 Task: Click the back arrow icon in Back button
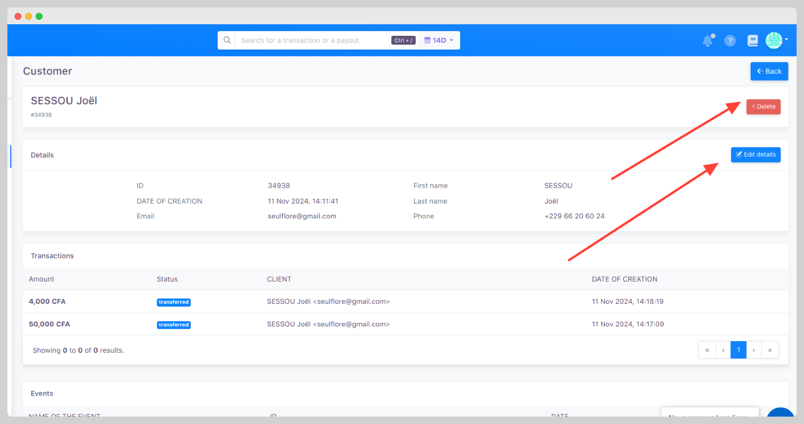pyautogui.click(x=761, y=71)
